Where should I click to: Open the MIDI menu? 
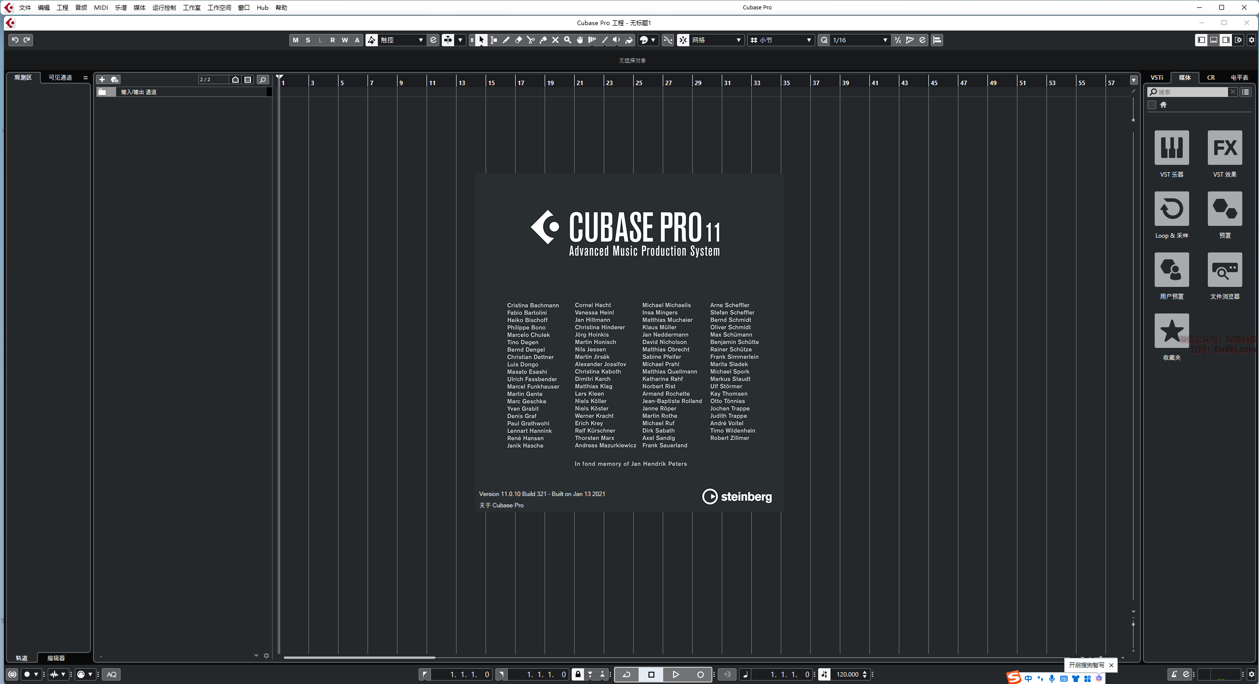(x=100, y=7)
